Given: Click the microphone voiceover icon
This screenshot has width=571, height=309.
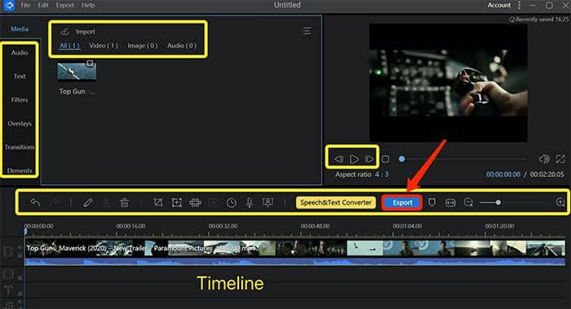Looking at the screenshot, I should [x=250, y=202].
